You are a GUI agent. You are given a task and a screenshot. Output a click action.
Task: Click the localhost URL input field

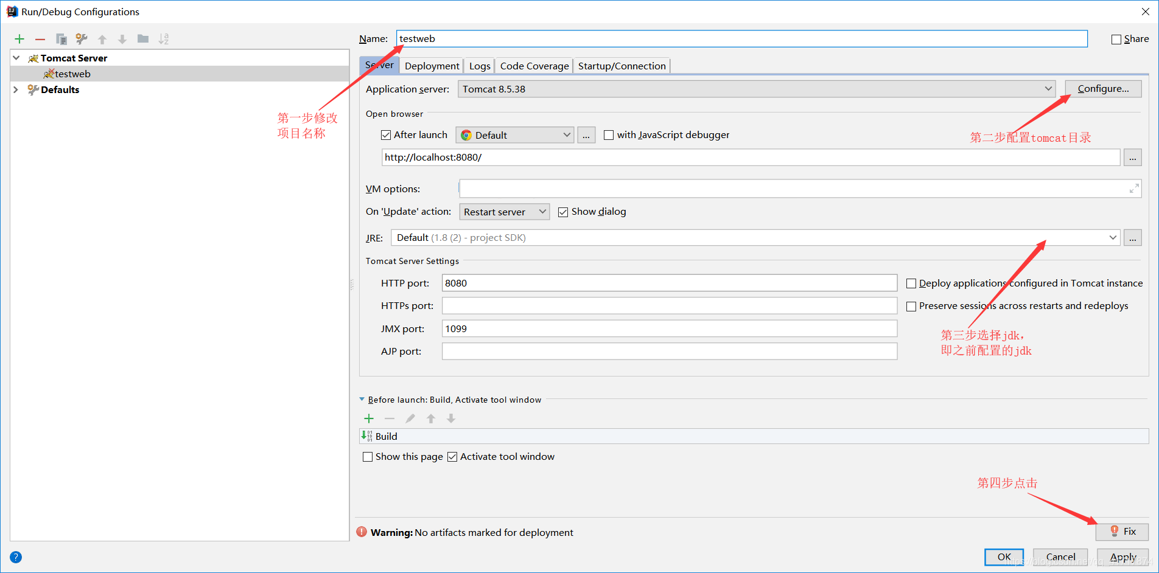(x=751, y=158)
